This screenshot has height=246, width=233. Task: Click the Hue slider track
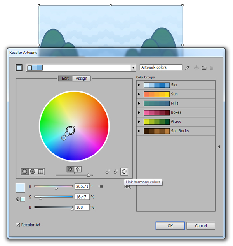[x=53, y=186]
